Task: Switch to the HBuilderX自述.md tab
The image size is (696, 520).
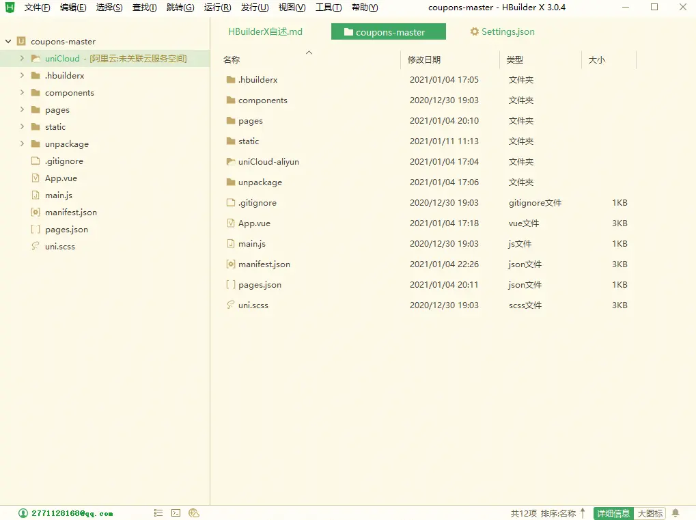Action: 264,31
